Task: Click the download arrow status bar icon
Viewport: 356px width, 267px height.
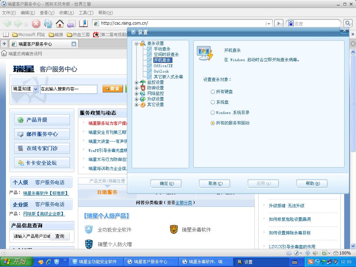Action: [x=307, y=253]
